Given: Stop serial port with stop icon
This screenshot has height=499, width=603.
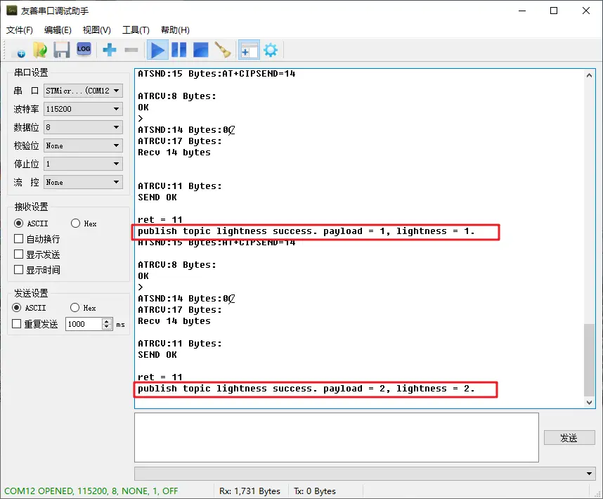Looking at the screenshot, I should click(201, 50).
